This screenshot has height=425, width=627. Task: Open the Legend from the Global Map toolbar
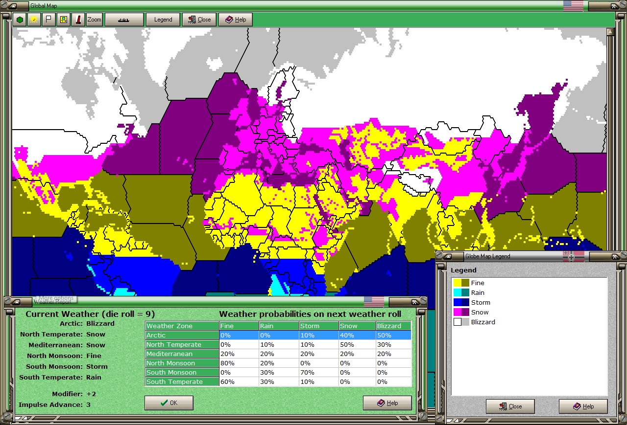click(163, 20)
